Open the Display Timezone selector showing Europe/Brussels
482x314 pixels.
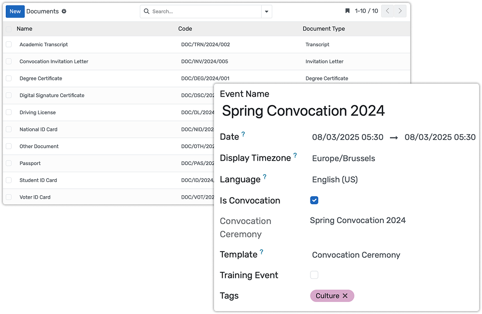(344, 158)
